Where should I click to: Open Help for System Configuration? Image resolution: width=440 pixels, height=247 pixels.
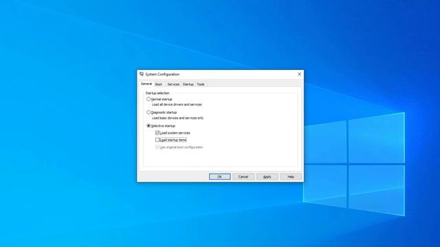pyautogui.click(x=291, y=177)
